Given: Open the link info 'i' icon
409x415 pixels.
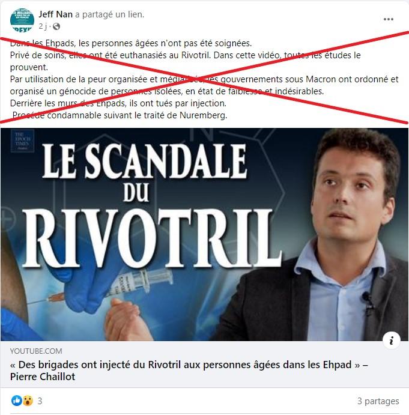Looking at the screenshot, I should click(391, 341).
